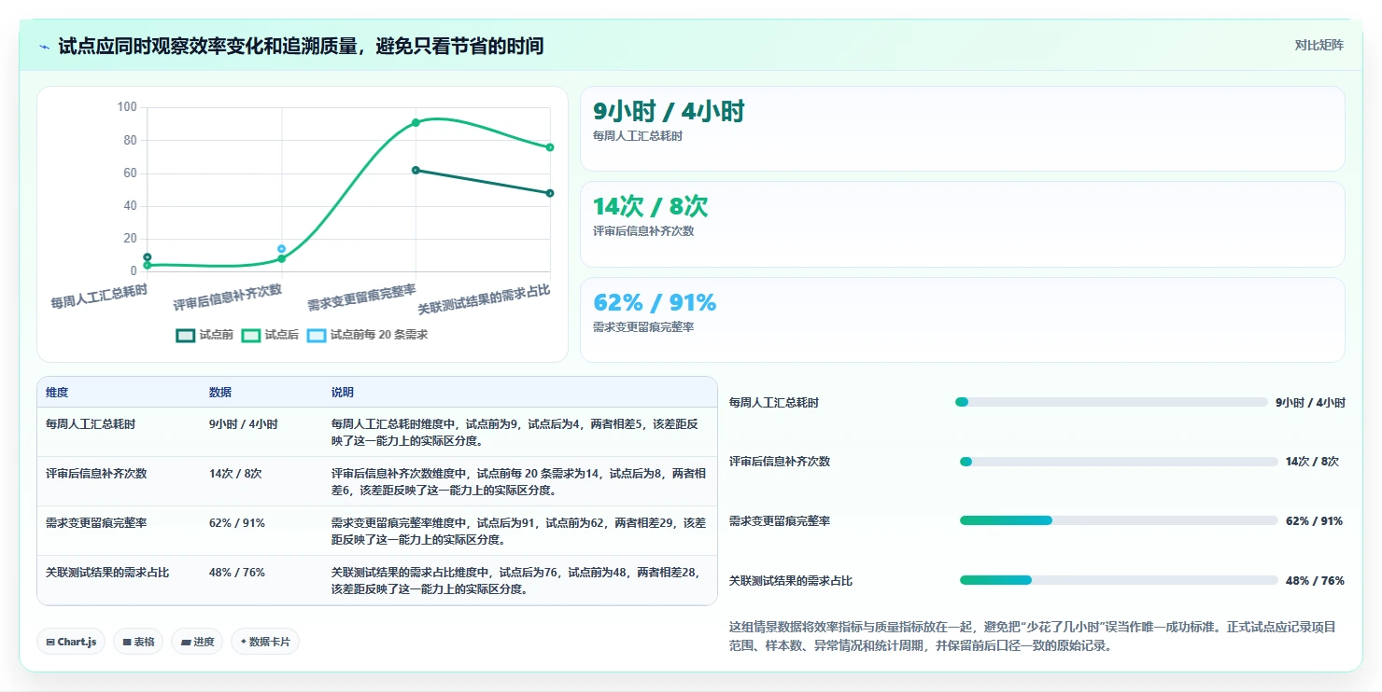Viewport: 1382px width, 692px height.
Task: Click the icon inside 表格 chip
Action: [127, 643]
